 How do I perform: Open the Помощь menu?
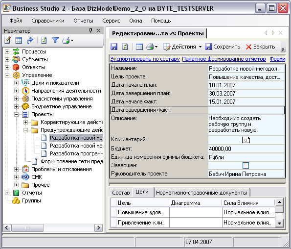point(161,21)
